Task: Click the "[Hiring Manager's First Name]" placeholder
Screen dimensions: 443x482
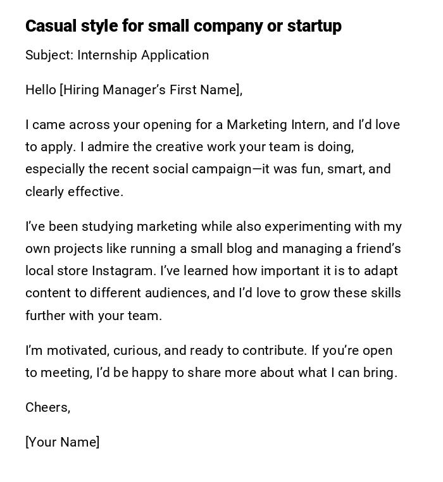Action: [x=149, y=90]
